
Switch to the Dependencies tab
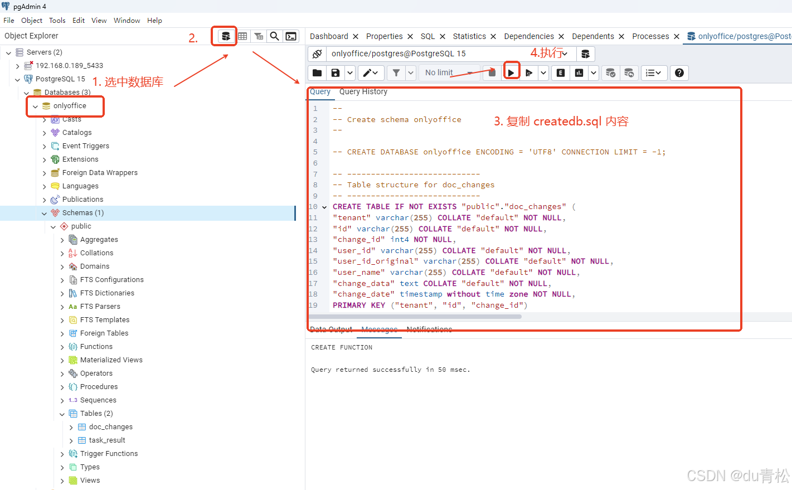(x=529, y=36)
